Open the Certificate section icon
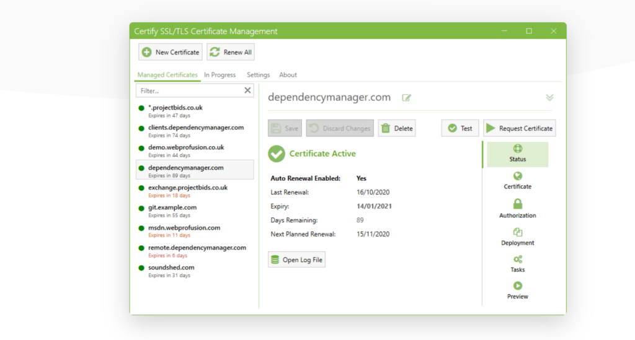635x340 pixels. 517,177
